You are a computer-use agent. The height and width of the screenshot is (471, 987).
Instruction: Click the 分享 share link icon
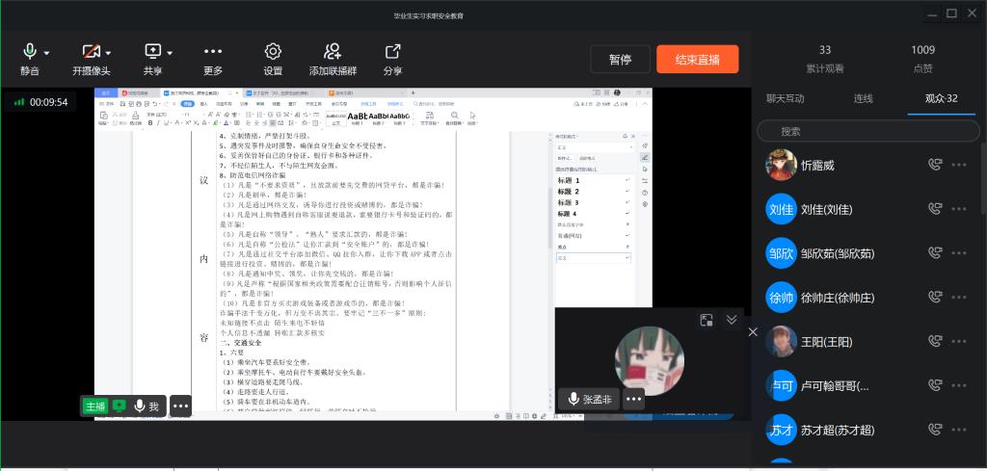pos(392,51)
